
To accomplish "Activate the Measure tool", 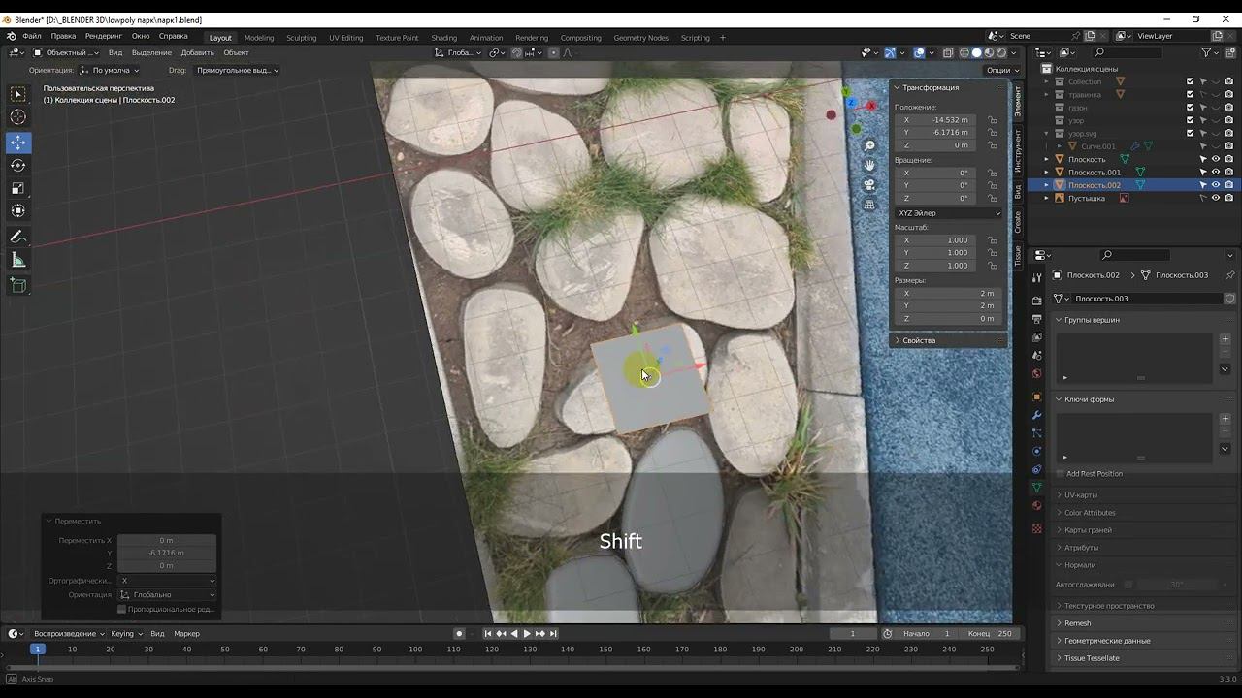I will [18, 260].
